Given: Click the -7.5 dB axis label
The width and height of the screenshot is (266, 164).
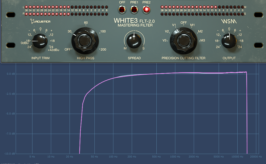Looking at the screenshot, I should pyautogui.click(x=10, y=134).
